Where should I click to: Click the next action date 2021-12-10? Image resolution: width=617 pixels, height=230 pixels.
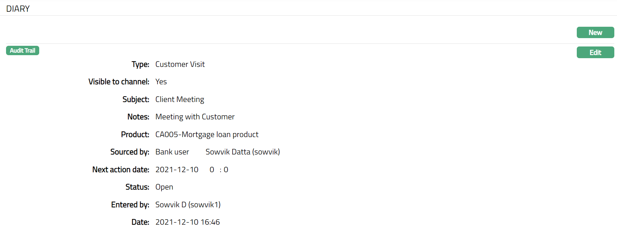[x=177, y=169]
